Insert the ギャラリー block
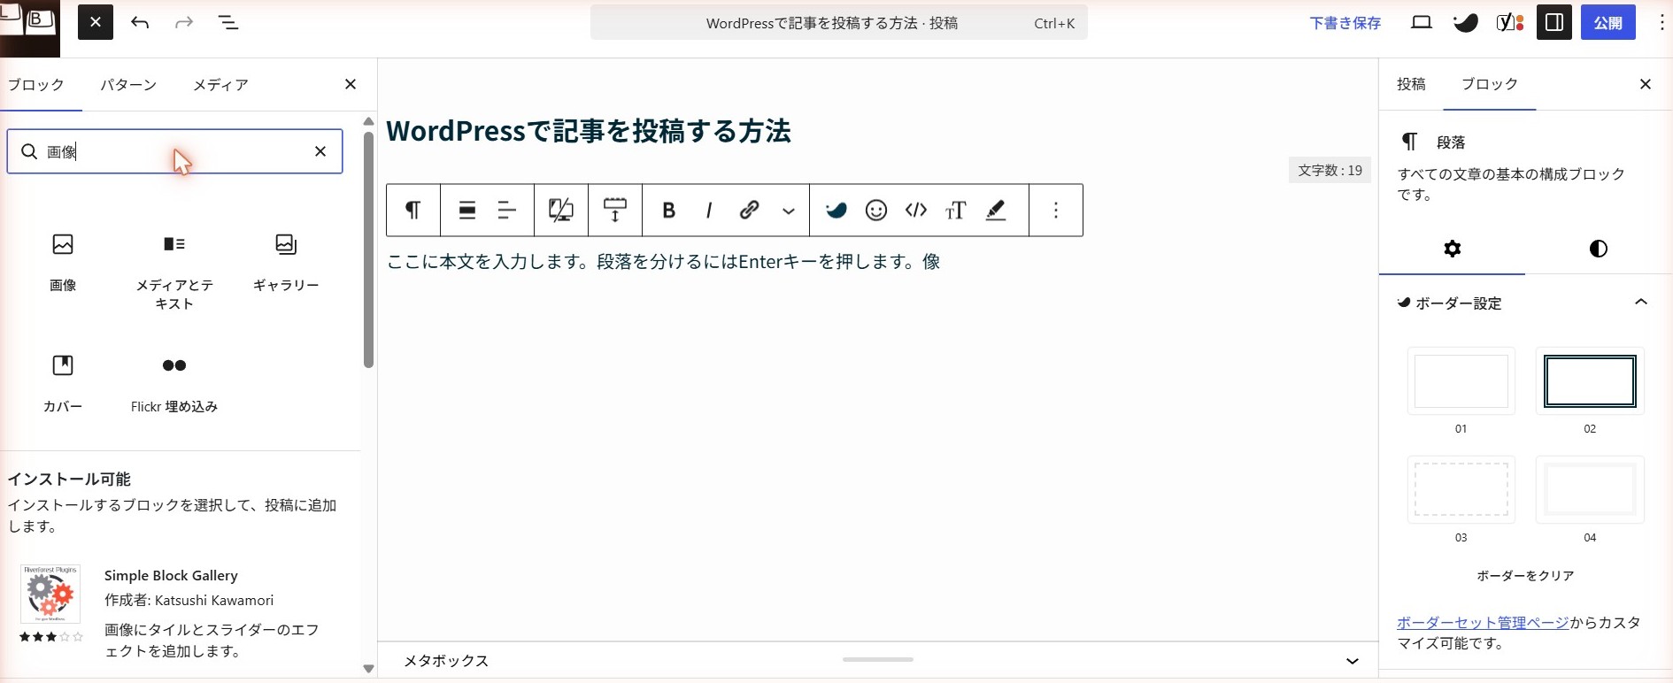The width and height of the screenshot is (1673, 683). tap(286, 262)
